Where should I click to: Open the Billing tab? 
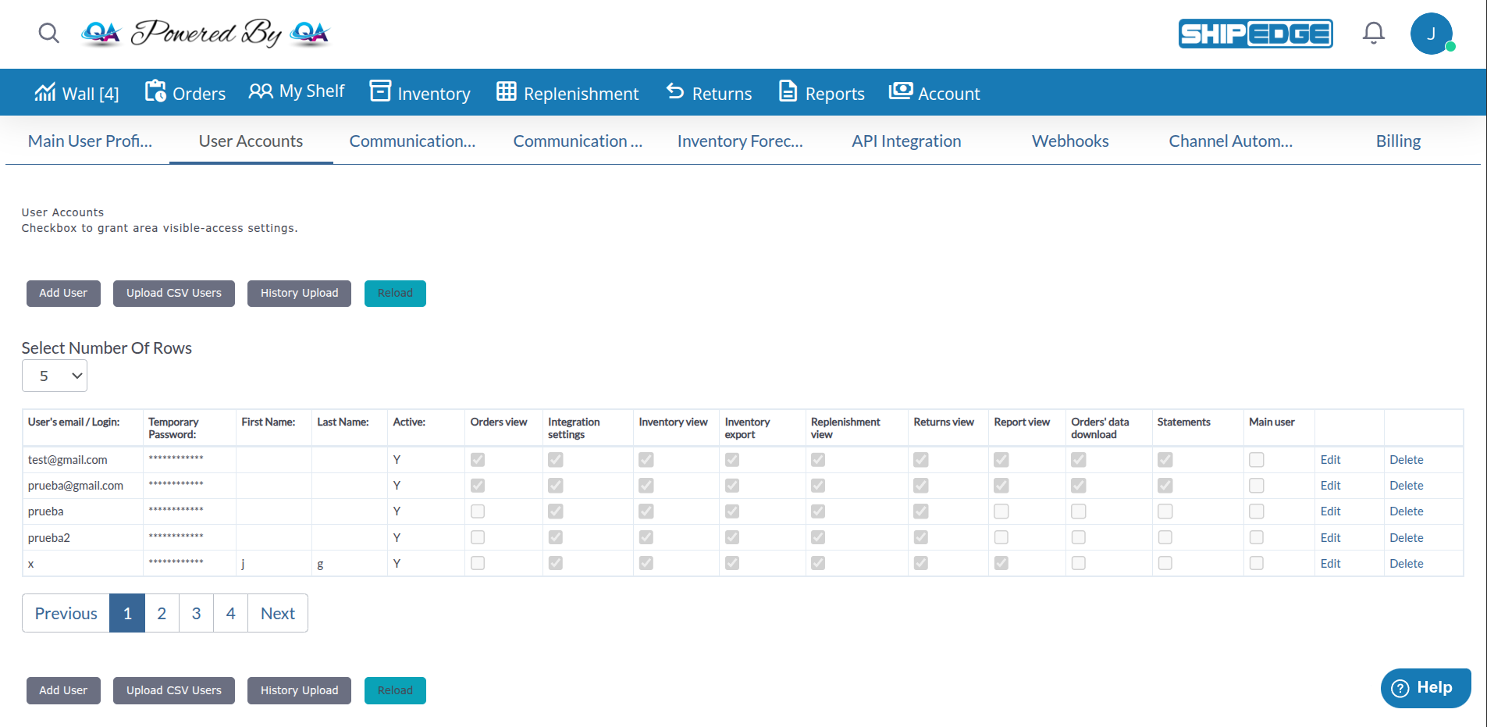point(1397,141)
